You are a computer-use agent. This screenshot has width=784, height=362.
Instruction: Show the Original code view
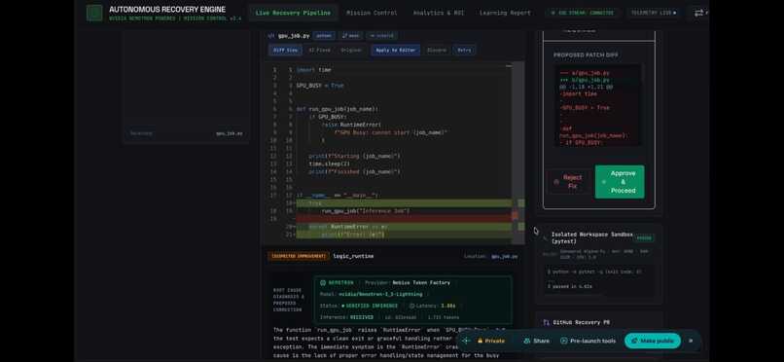coord(351,50)
